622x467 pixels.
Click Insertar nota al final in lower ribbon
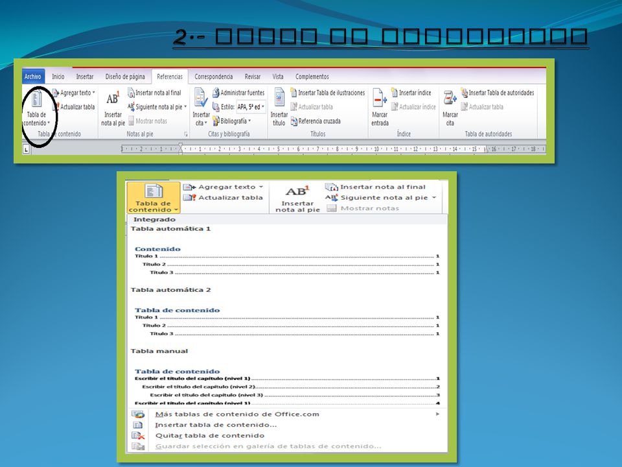click(375, 187)
